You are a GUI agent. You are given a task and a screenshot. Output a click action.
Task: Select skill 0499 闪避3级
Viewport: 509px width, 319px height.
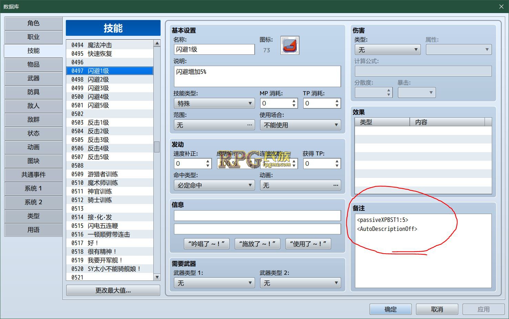(x=110, y=88)
